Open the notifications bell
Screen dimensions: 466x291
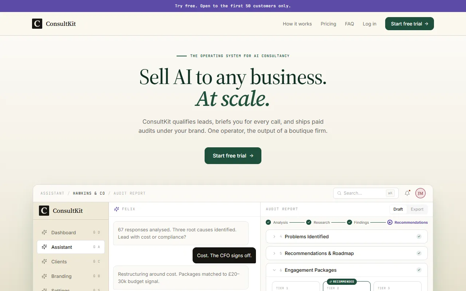point(407,193)
